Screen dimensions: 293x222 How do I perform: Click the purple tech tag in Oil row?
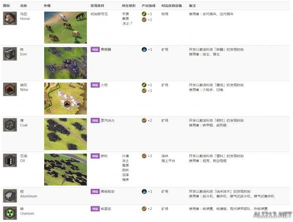pos(95,156)
